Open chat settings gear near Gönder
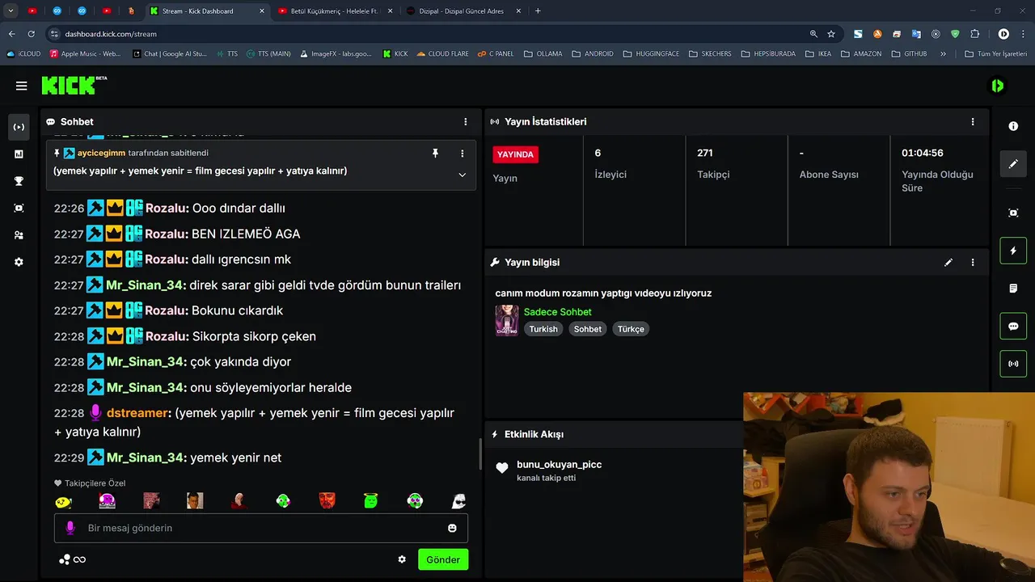1035x582 pixels. 402,559
